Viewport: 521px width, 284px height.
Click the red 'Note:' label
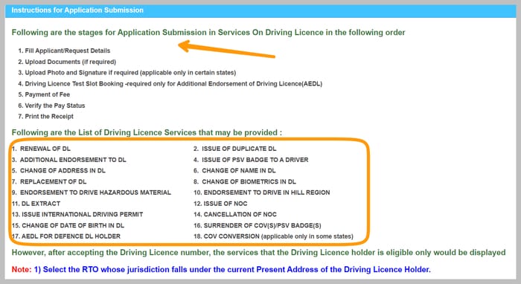click(x=22, y=269)
